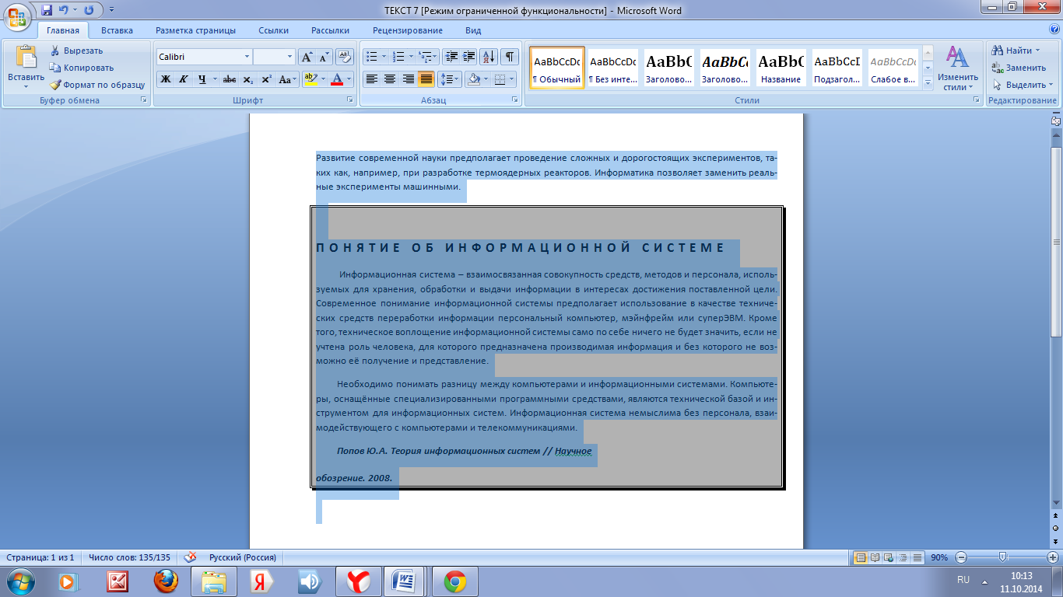Open the Рецензирование tab
Image resolution: width=1063 pixels, height=597 pixels.
(408, 30)
